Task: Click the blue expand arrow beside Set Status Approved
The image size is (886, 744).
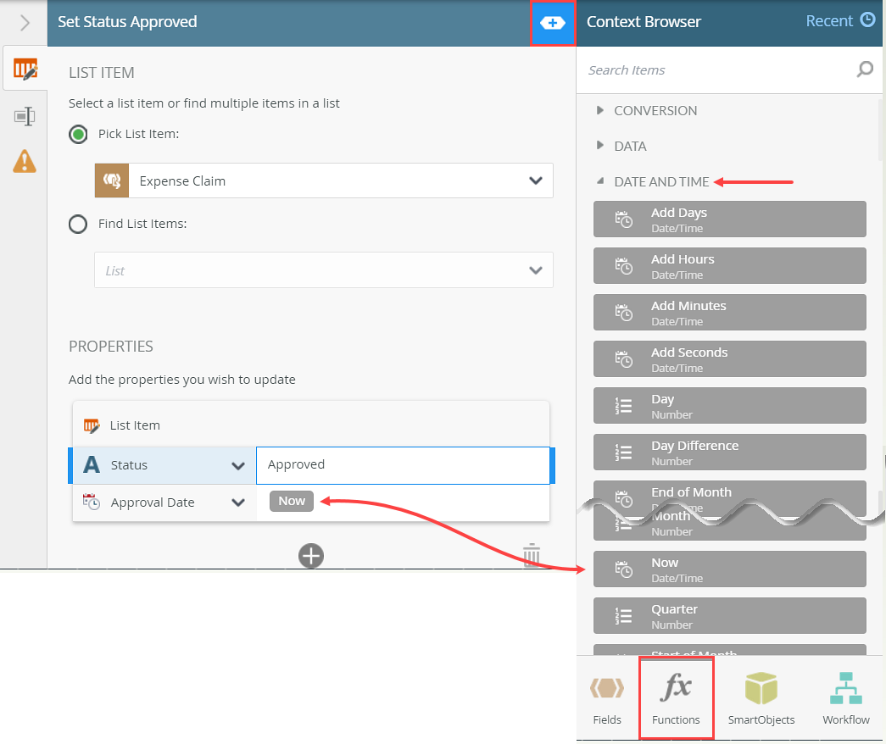Action: 553,22
